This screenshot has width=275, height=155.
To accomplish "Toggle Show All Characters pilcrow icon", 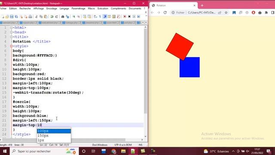I will [100, 17].
